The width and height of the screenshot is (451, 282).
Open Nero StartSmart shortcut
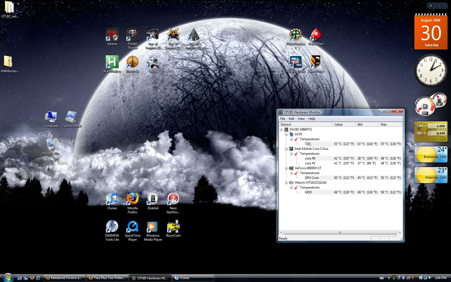[x=173, y=203]
